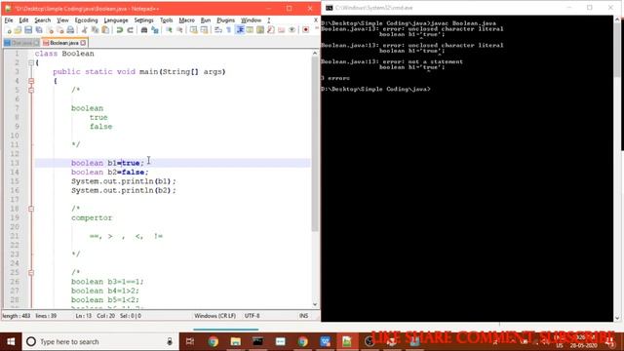Viewport: 624px width, 351px height.
Task: Open the Search menu
Action: [x=42, y=20]
